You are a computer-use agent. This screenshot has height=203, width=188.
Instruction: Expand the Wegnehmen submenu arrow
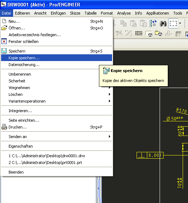pos(110,88)
